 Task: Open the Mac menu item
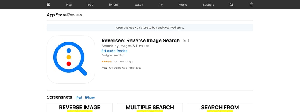(69, 5)
